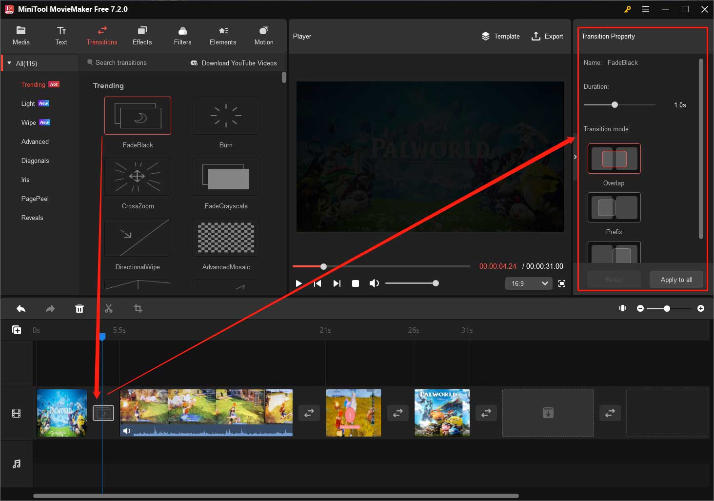Skip to previous frame
The height and width of the screenshot is (501, 714).
click(x=317, y=283)
